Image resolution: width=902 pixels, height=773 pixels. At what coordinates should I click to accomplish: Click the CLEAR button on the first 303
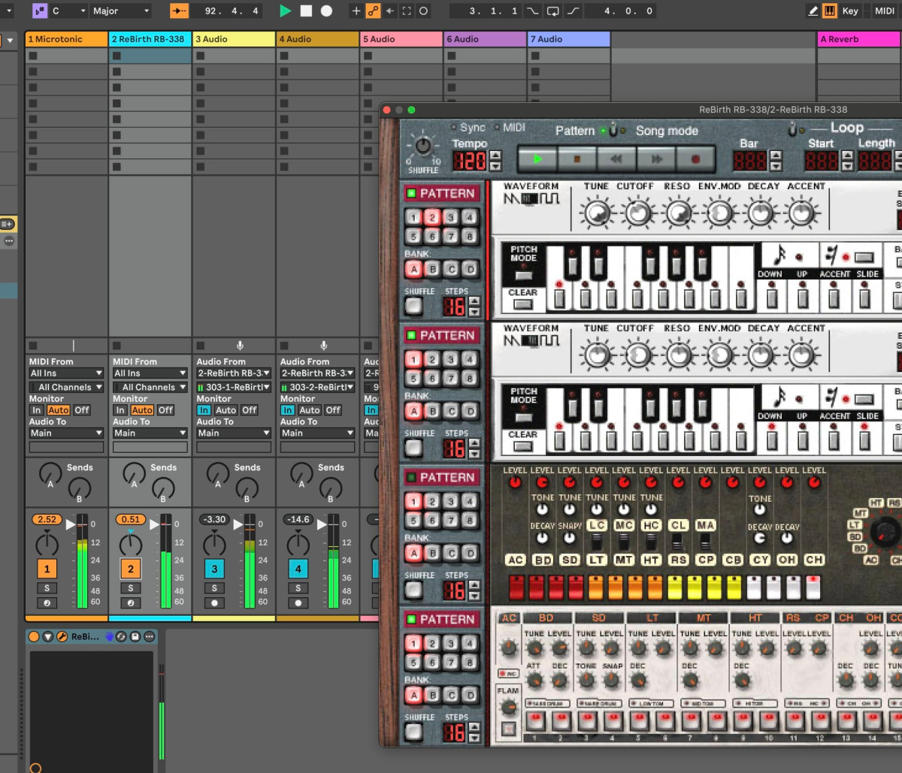522,304
